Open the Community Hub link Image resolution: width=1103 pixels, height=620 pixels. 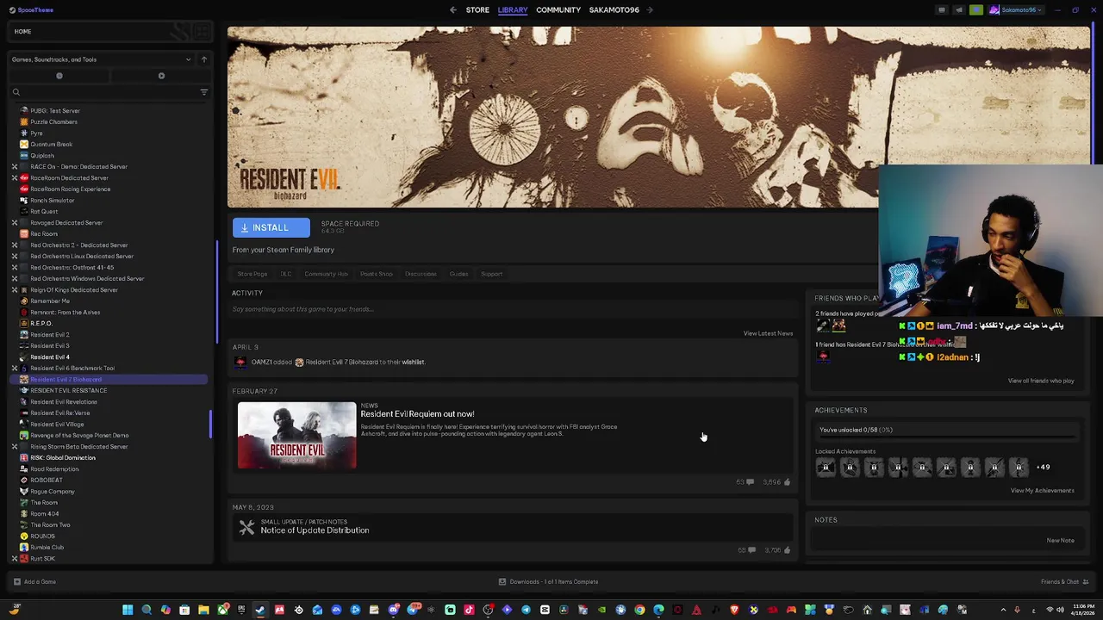(x=326, y=274)
